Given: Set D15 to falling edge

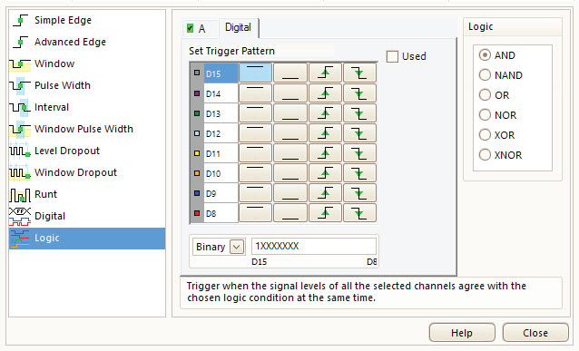Looking at the screenshot, I should click(359, 73).
